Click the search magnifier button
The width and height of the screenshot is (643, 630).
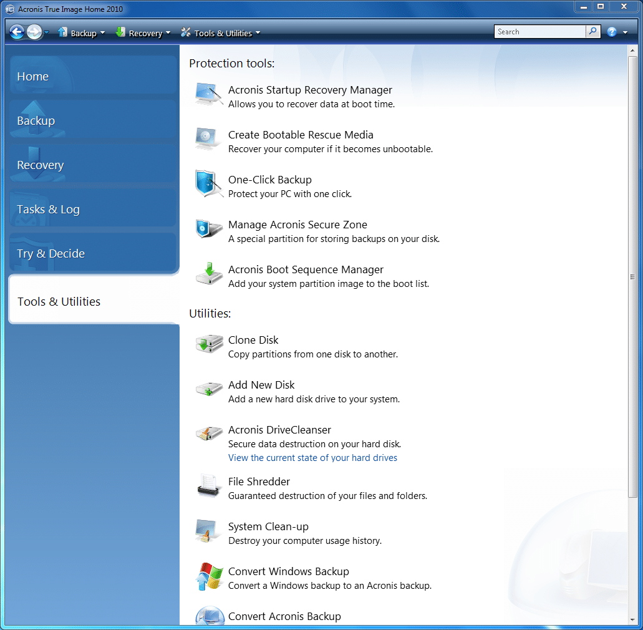pyautogui.click(x=593, y=32)
